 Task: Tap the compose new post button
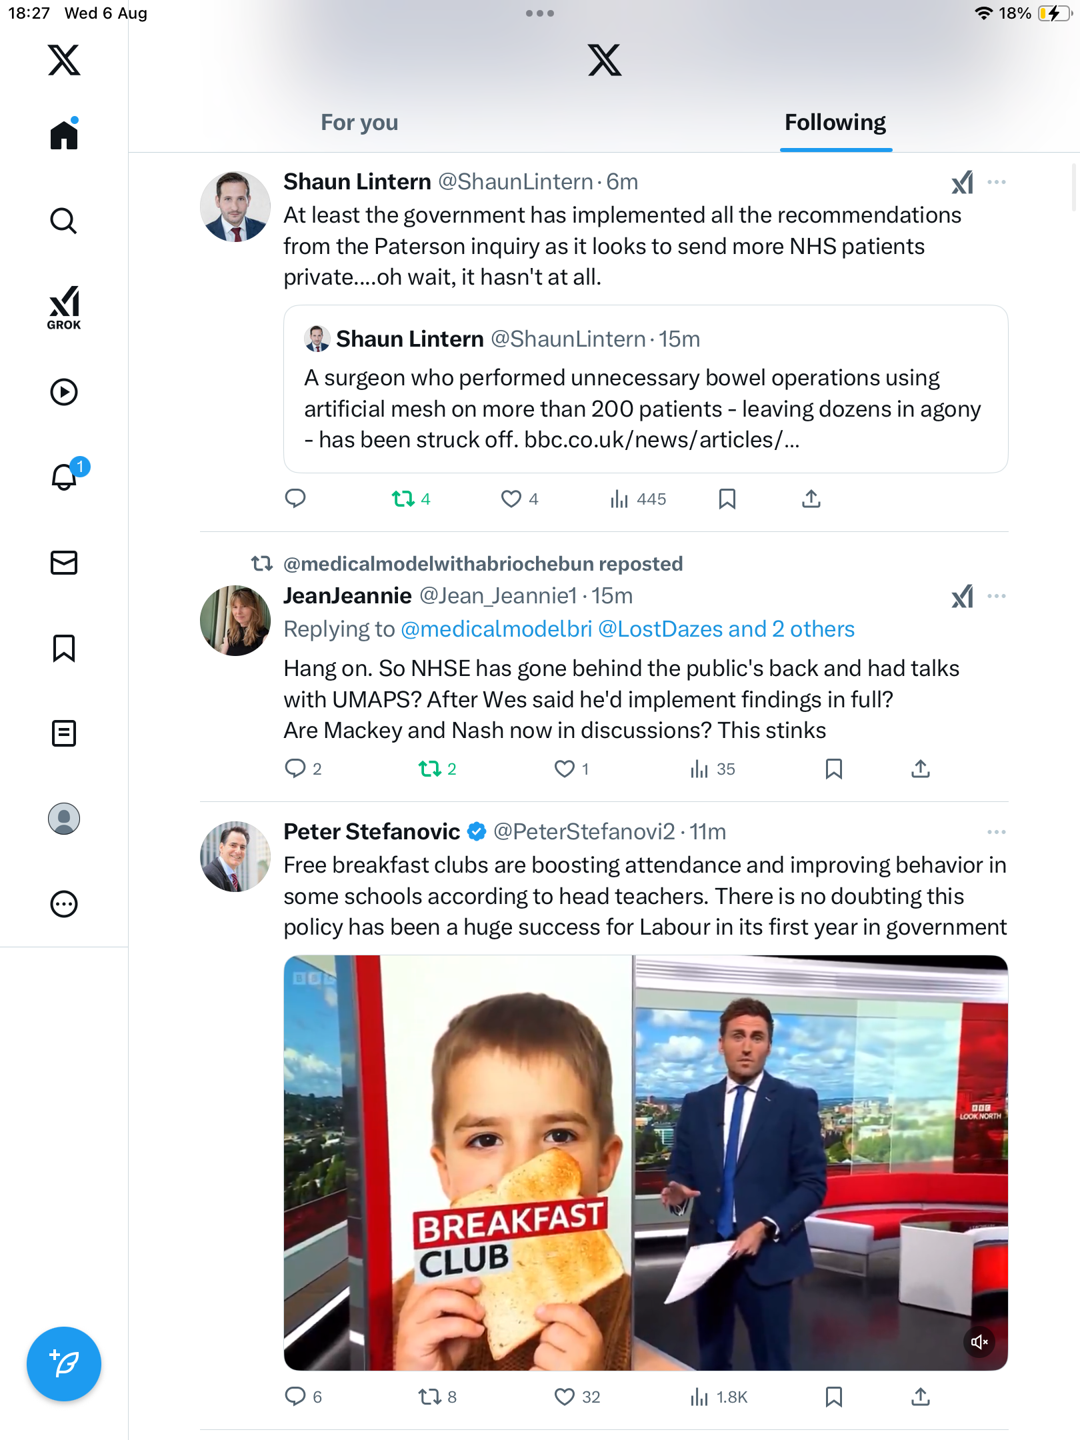tap(64, 1364)
